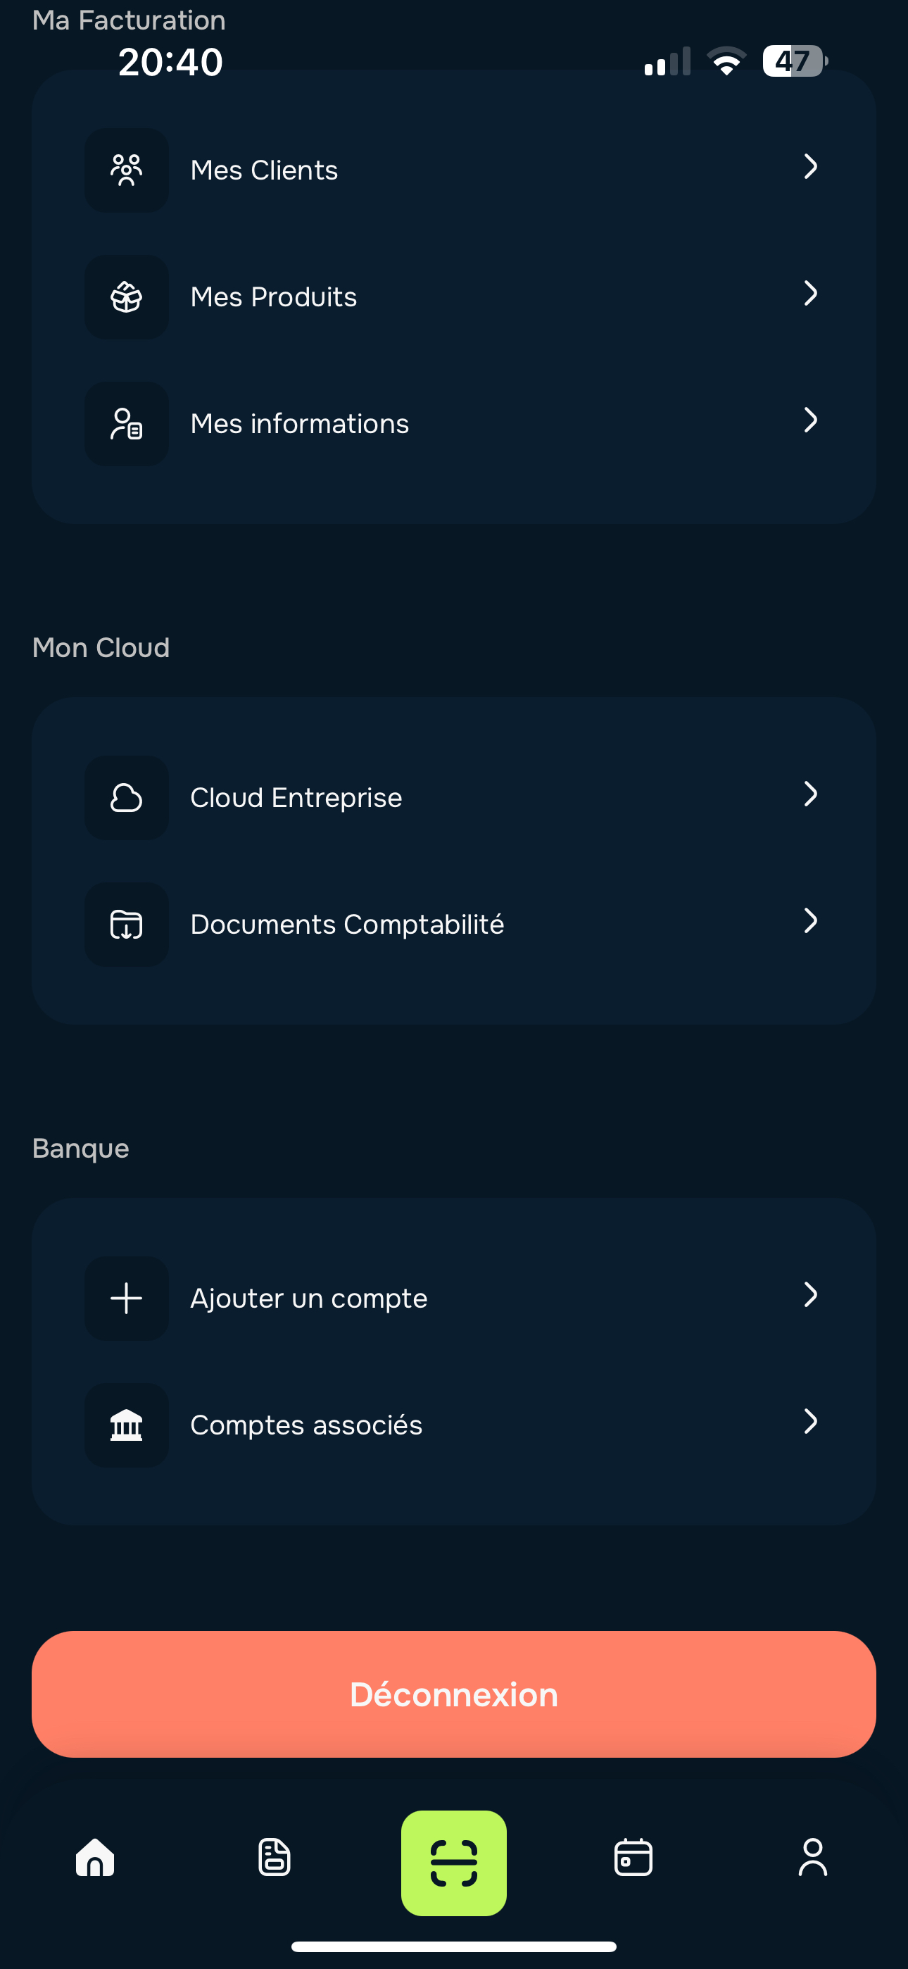The image size is (908, 1969).
Task: Tap the Mes Produits box icon
Action: coord(126,297)
